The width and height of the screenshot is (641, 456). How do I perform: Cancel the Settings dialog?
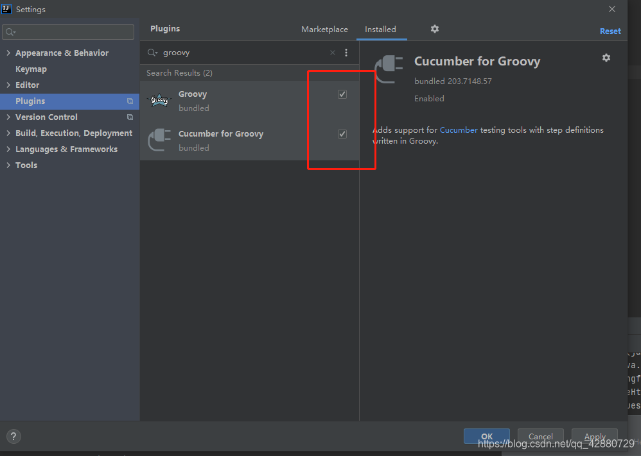pos(540,436)
